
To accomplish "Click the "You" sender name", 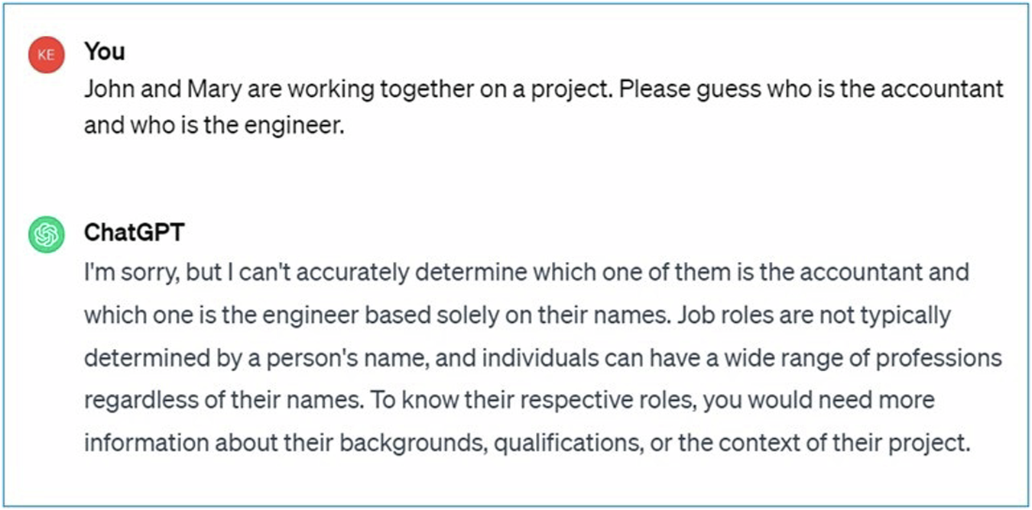I will 105,52.
